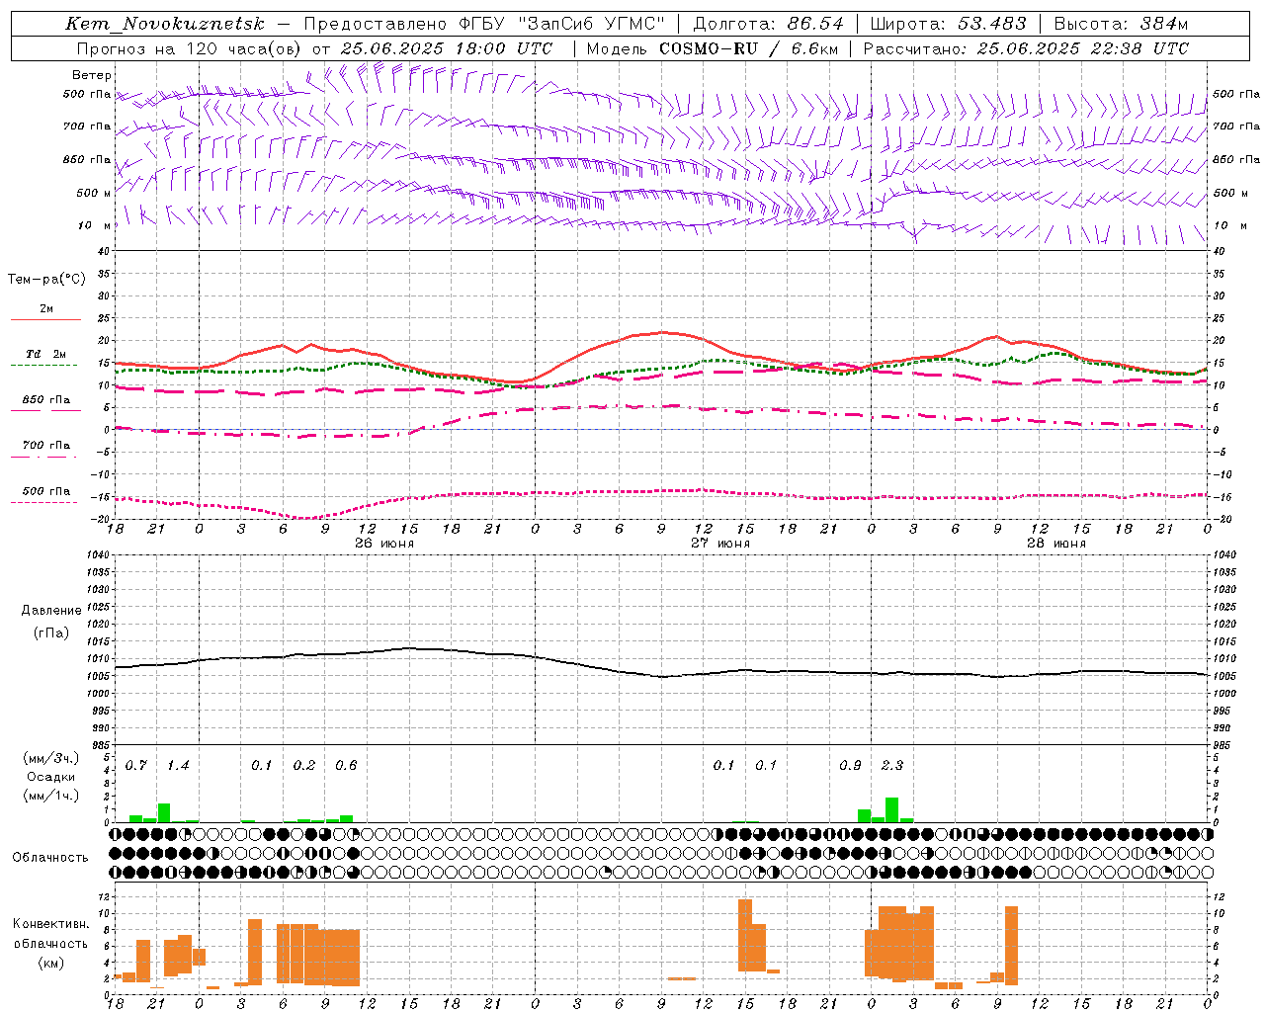Click the 0.7 precipitation total value

(136, 765)
